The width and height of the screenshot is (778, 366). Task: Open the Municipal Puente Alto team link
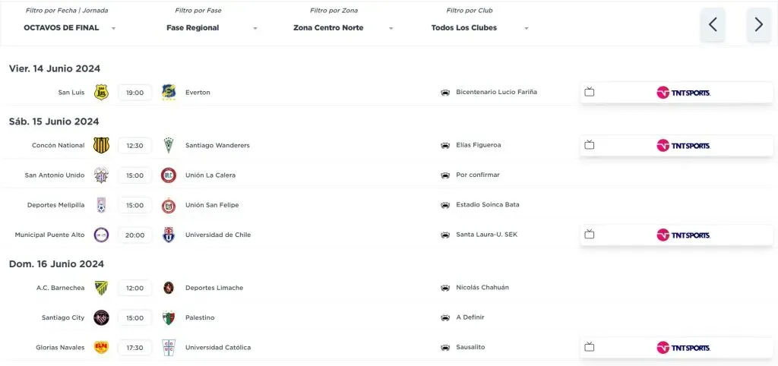point(49,235)
